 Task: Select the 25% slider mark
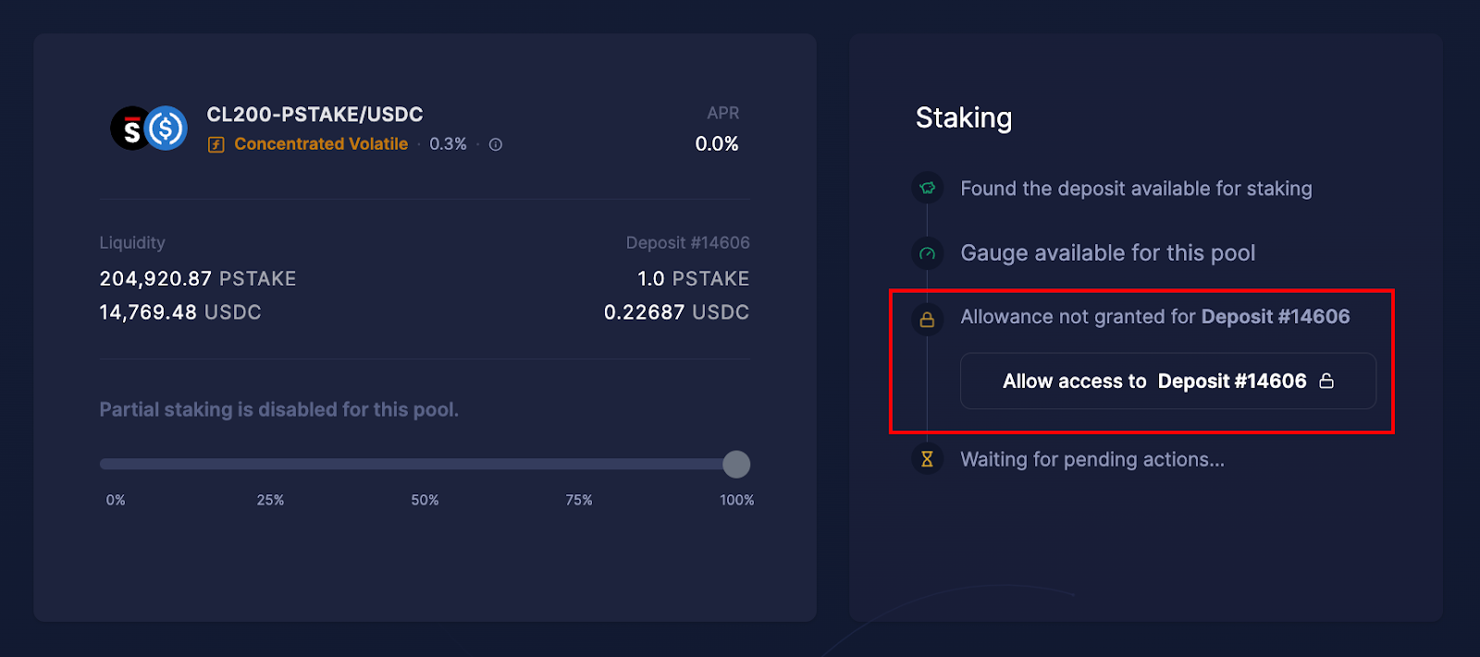point(270,500)
